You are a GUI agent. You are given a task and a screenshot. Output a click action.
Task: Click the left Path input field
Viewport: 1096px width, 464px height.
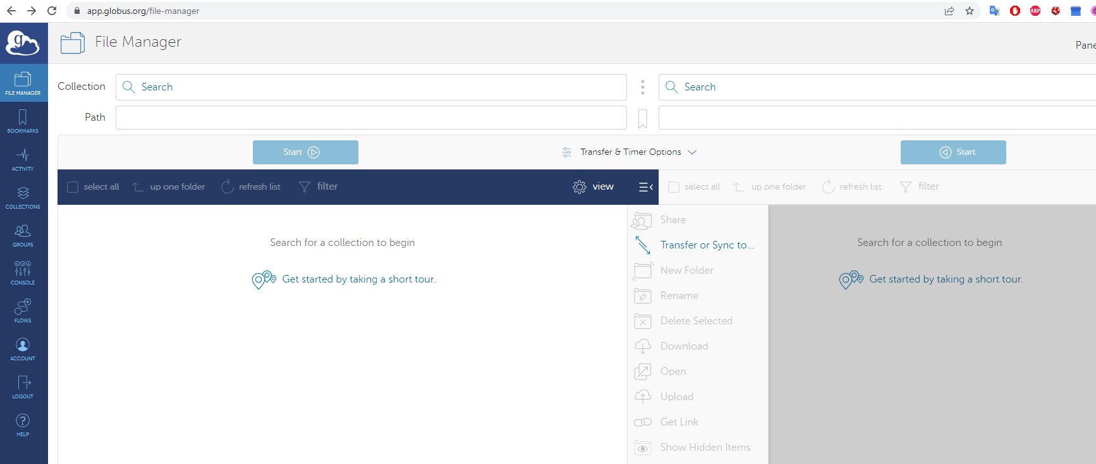click(x=371, y=118)
